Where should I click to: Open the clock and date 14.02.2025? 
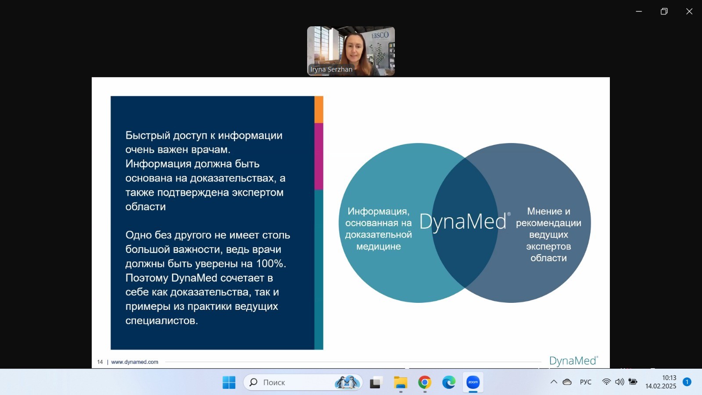(661, 382)
